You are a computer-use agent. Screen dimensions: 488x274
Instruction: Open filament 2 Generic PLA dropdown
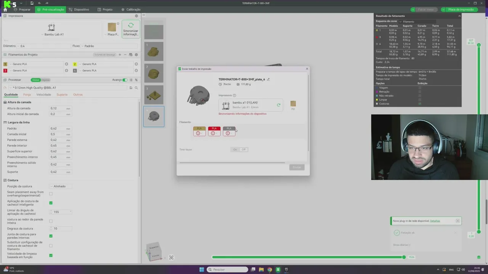point(106,64)
